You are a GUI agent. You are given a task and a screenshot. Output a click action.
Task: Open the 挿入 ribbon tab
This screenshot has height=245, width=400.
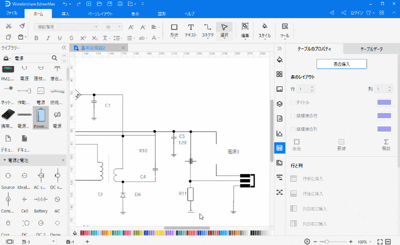click(65, 14)
